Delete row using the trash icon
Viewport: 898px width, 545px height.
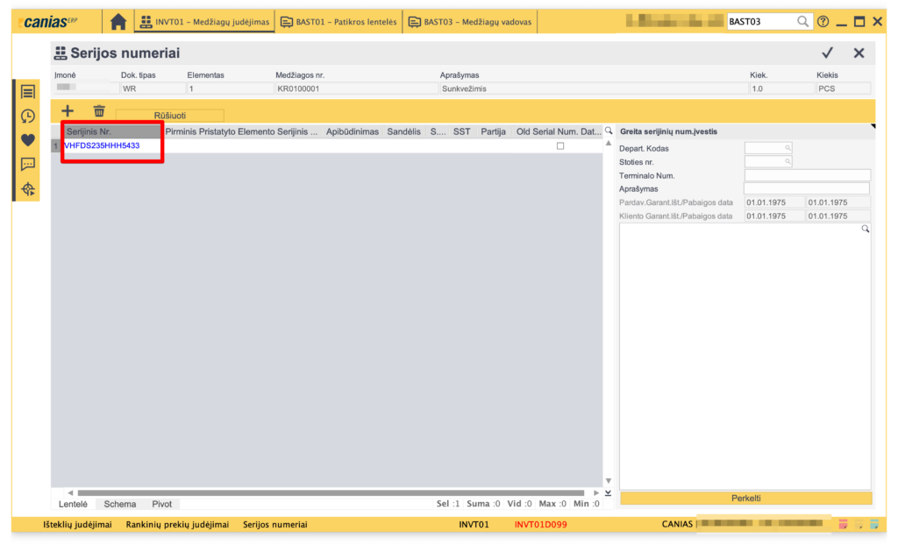coord(99,111)
